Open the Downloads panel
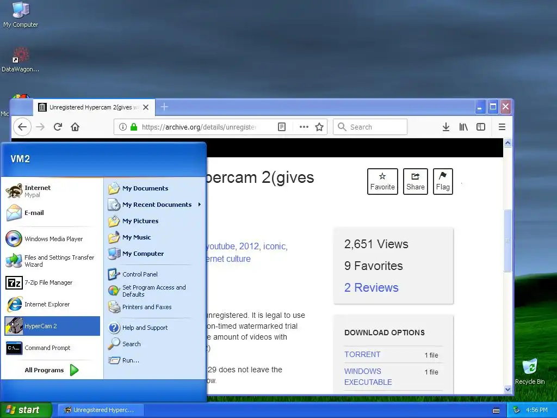 tap(446, 127)
